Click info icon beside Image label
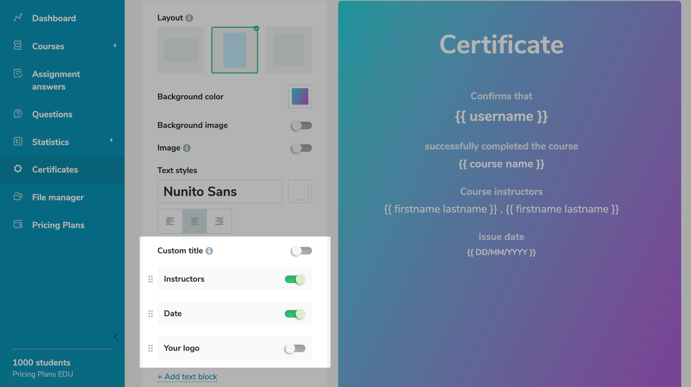The image size is (691, 387). pos(187,148)
